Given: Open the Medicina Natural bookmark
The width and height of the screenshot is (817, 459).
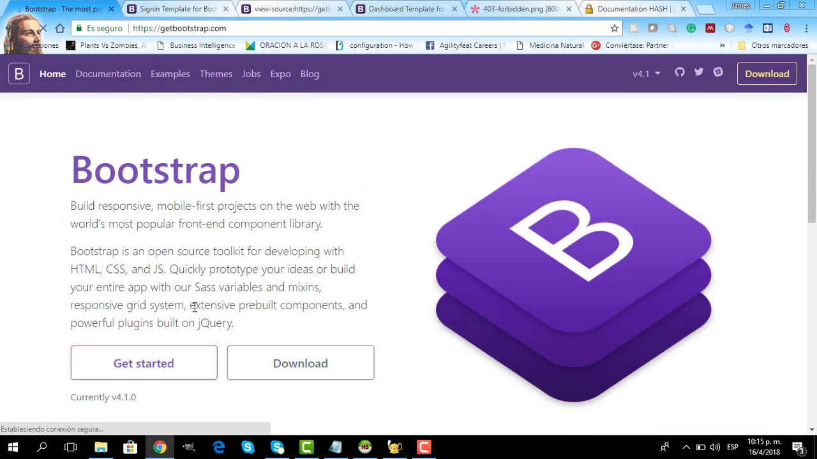Looking at the screenshot, I should tap(550, 45).
